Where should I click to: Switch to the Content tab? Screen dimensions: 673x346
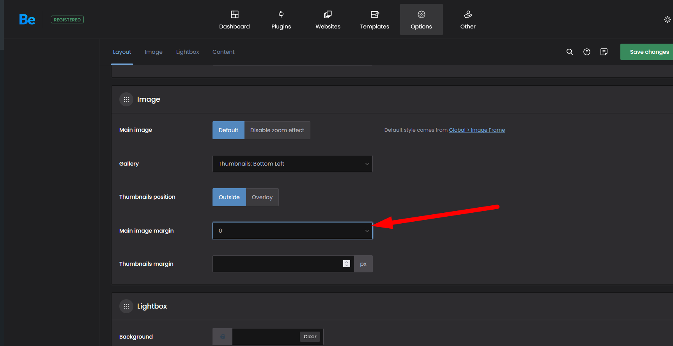coord(223,52)
